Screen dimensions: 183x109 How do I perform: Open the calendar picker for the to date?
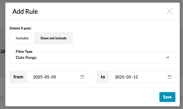[170, 77]
